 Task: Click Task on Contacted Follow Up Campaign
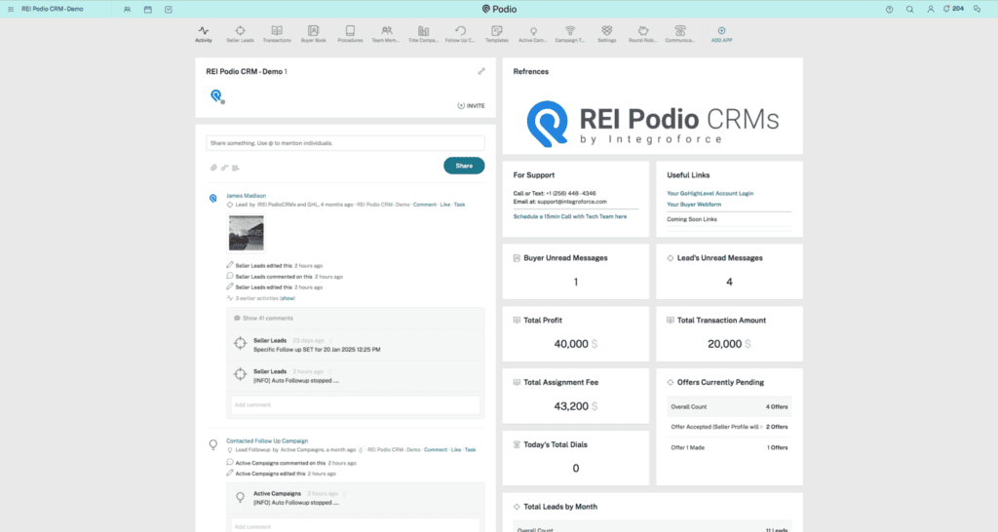click(471, 450)
